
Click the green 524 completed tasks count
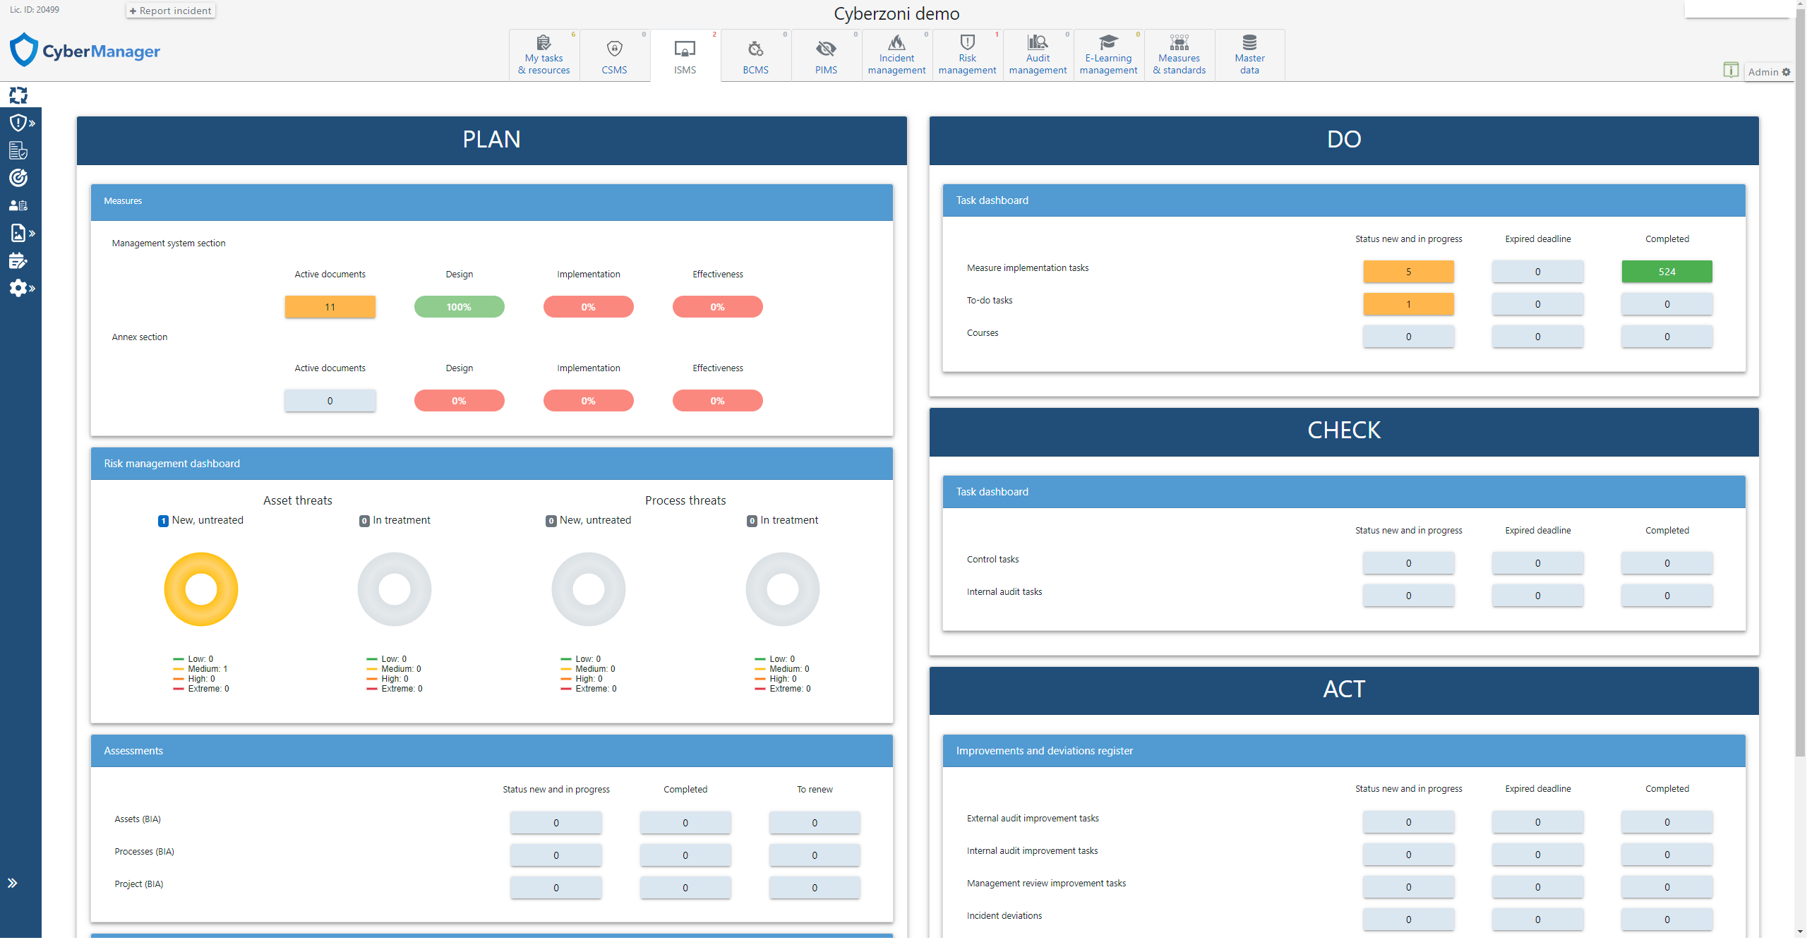tap(1666, 272)
